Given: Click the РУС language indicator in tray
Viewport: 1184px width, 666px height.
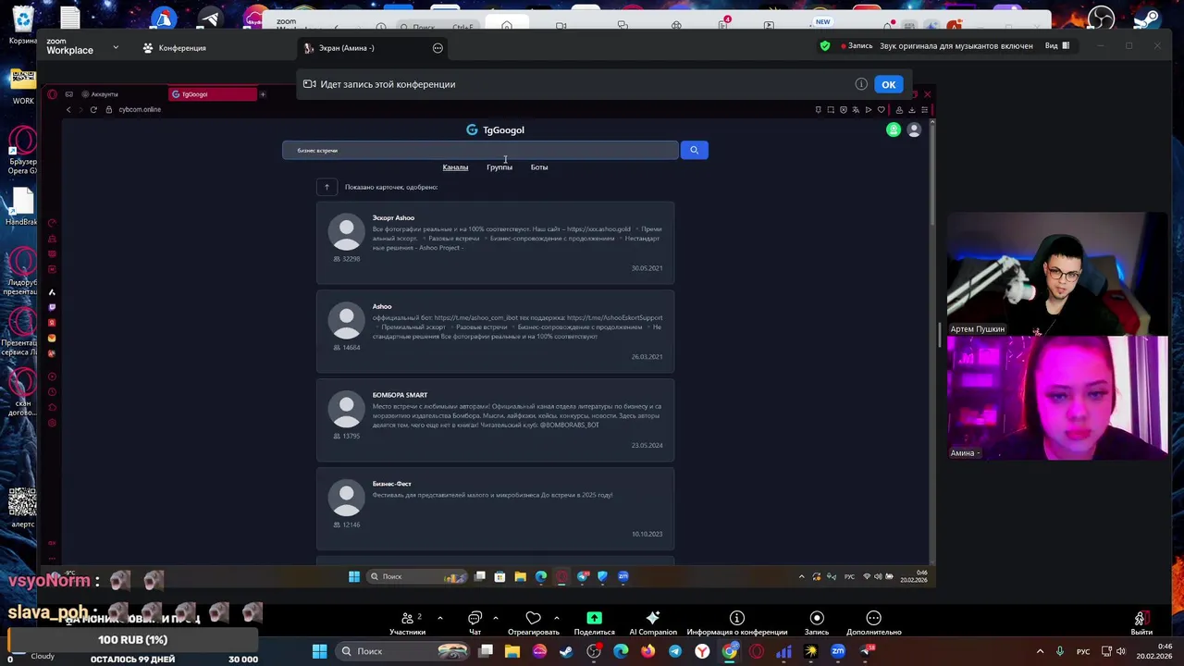Looking at the screenshot, I should pyautogui.click(x=1083, y=651).
